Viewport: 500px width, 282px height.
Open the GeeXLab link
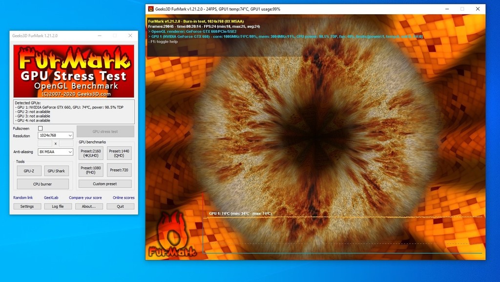coord(51,198)
